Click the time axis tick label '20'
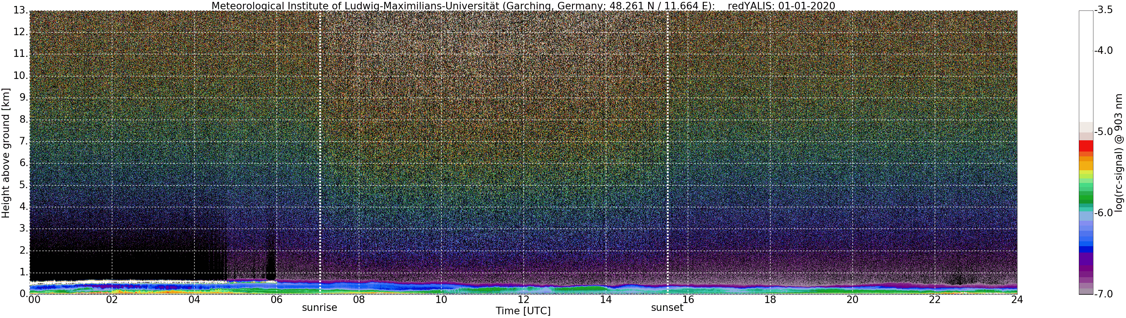 (x=853, y=300)
